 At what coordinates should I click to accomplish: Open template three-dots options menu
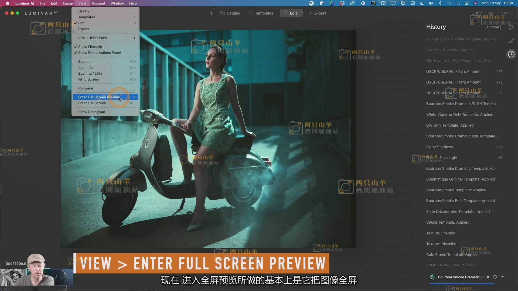tap(502, 277)
